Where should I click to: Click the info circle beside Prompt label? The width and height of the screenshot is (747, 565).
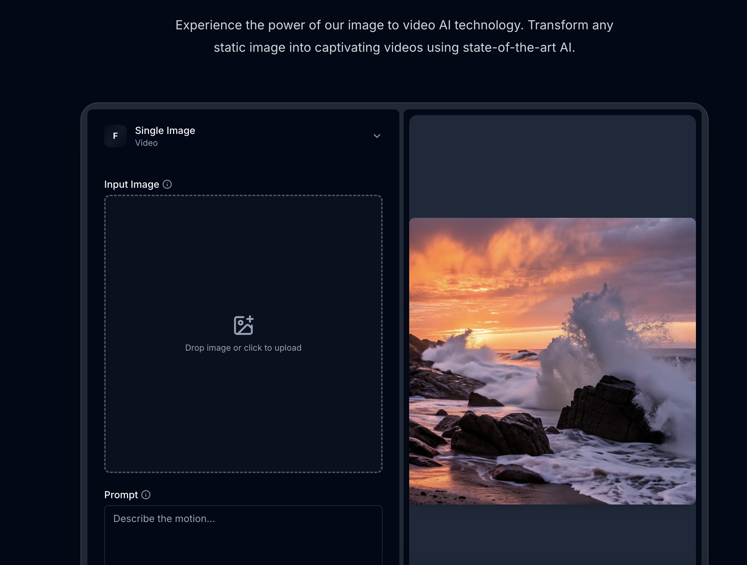click(145, 494)
